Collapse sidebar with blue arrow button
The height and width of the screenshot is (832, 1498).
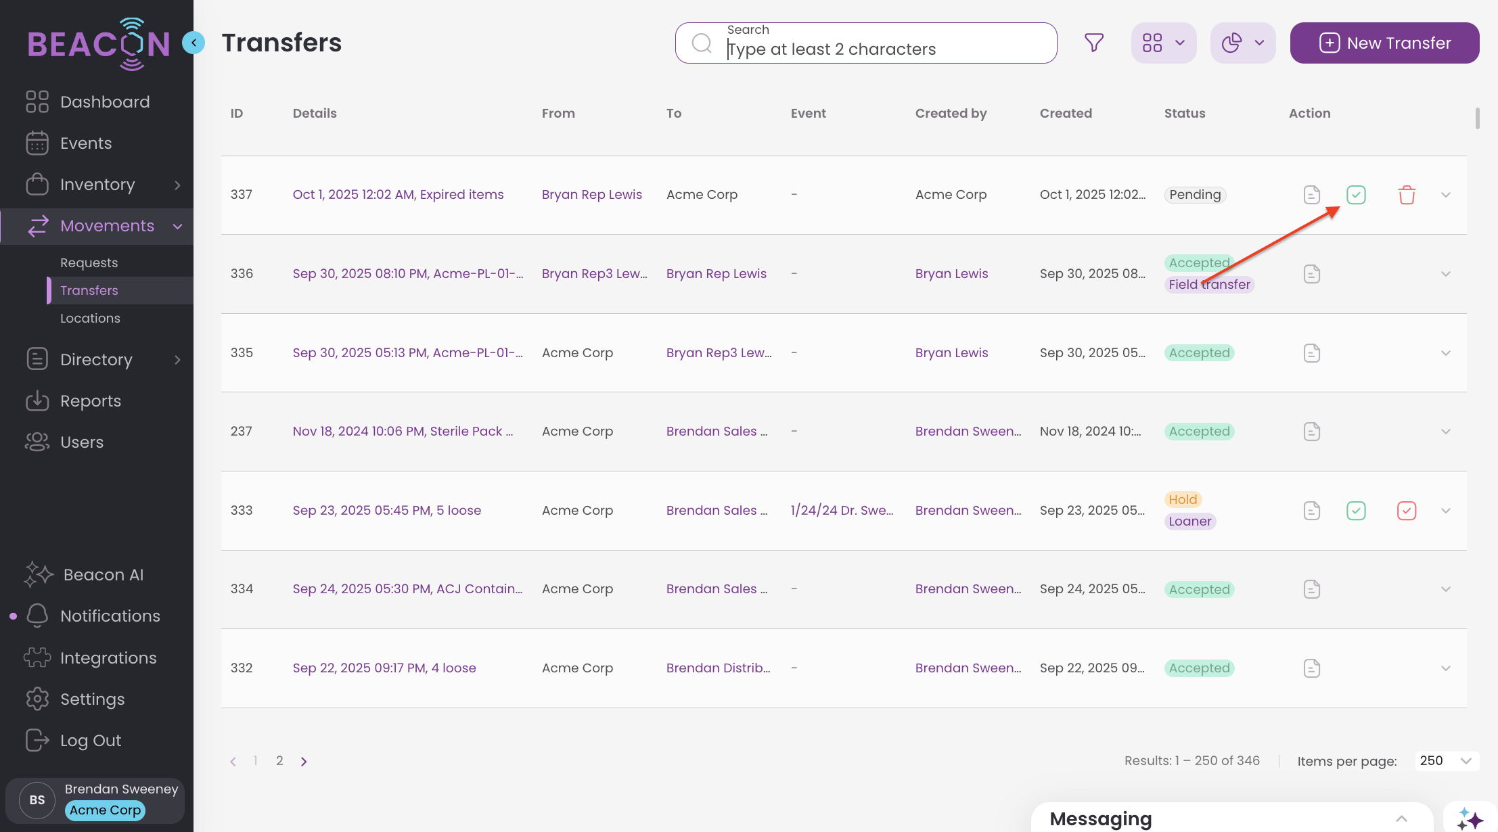click(194, 43)
